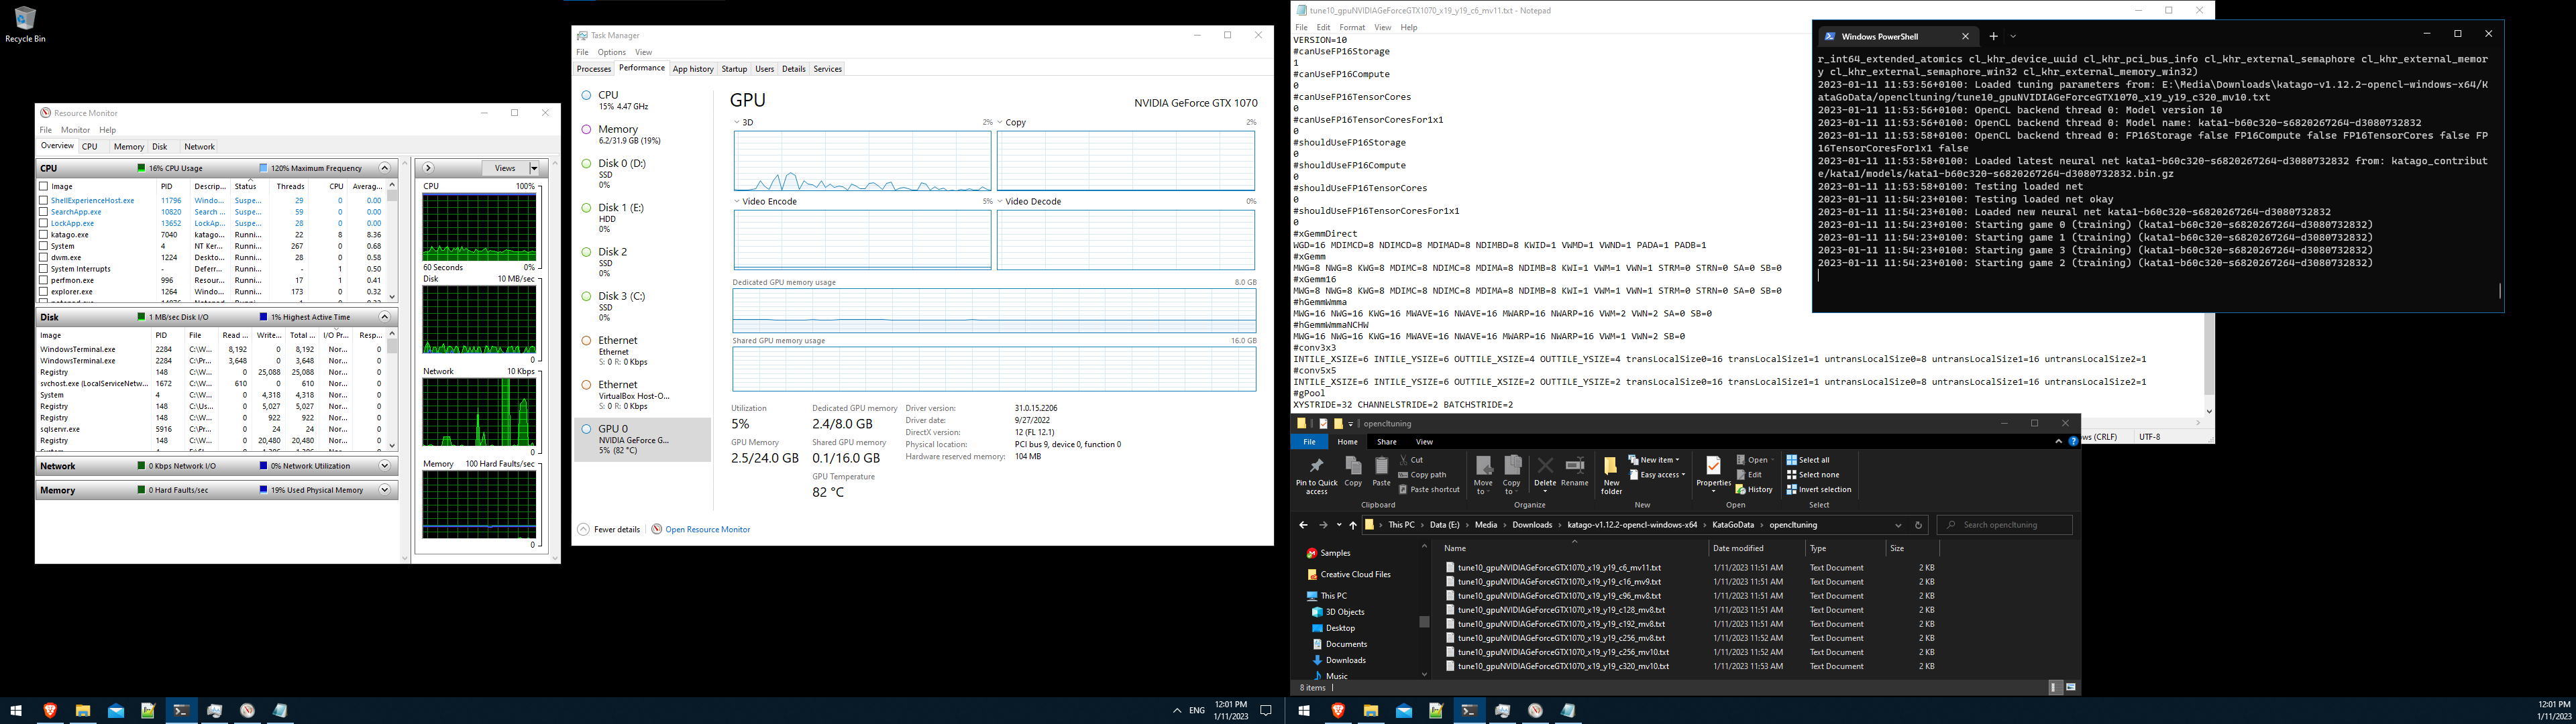2576x724 pixels.
Task: Open Properties from the Explorer ribbon
Action: [x=1713, y=470]
